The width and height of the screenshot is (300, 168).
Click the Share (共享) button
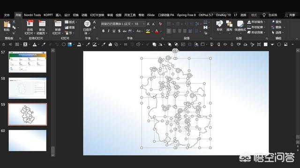[290, 15]
